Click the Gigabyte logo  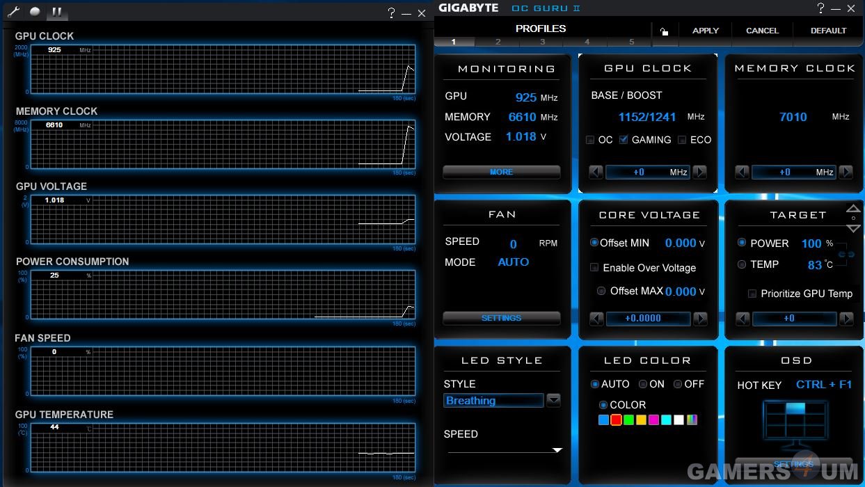468,8
